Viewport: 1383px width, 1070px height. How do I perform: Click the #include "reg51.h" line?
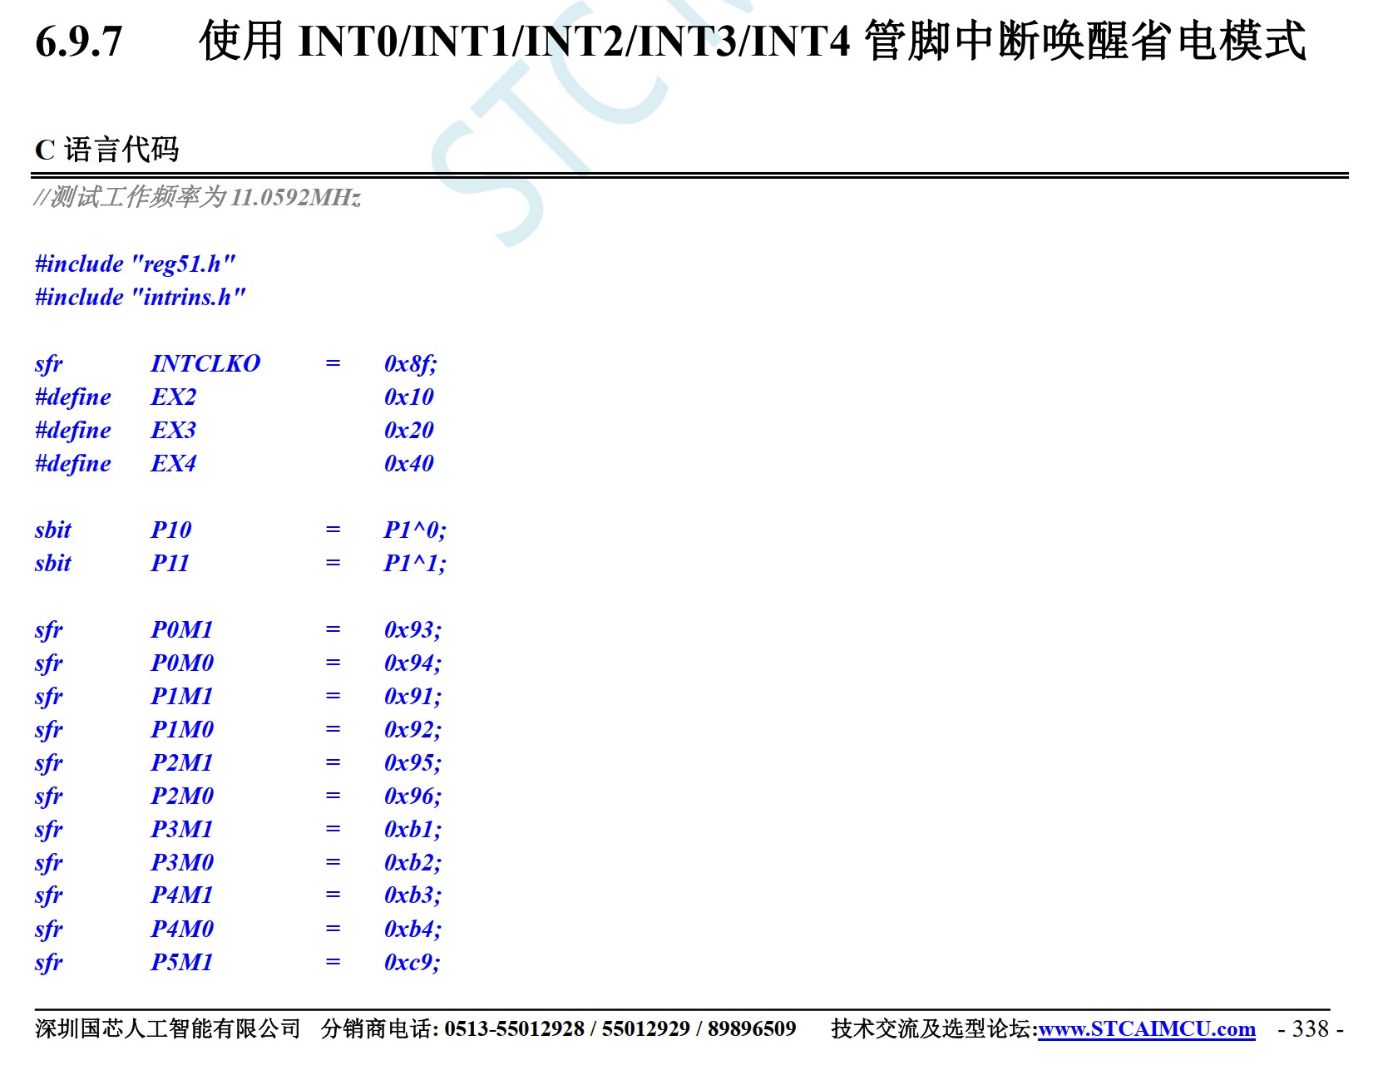[x=136, y=264]
